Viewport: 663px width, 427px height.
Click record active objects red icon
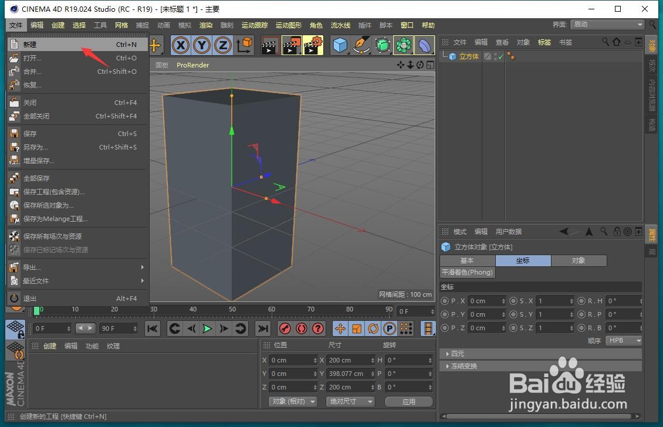coord(285,328)
